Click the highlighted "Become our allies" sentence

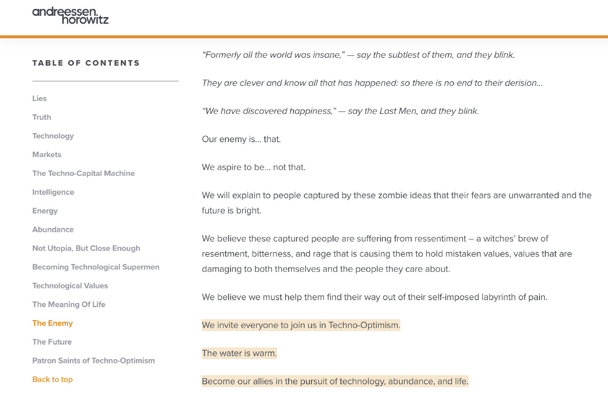click(x=335, y=381)
